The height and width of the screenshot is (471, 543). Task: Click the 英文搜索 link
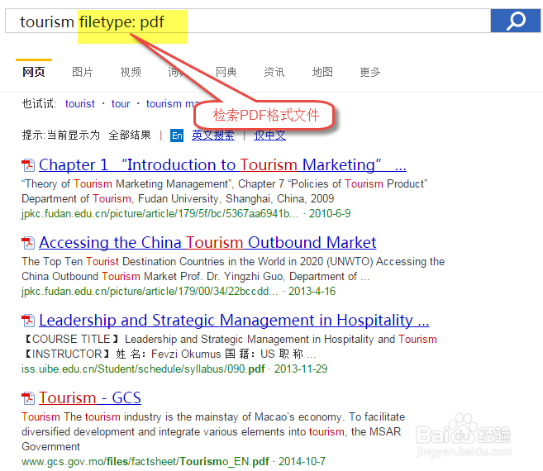point(213,135)
